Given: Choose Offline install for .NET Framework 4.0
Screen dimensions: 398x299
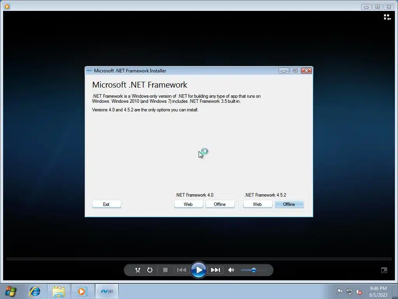Looking at the screenshot, I should coord(220,204).
